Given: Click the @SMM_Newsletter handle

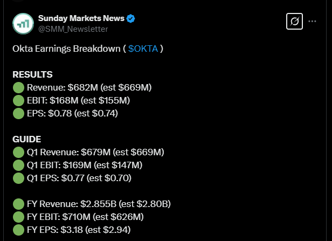Looking at the screenshot, I should tap(73, 29).
